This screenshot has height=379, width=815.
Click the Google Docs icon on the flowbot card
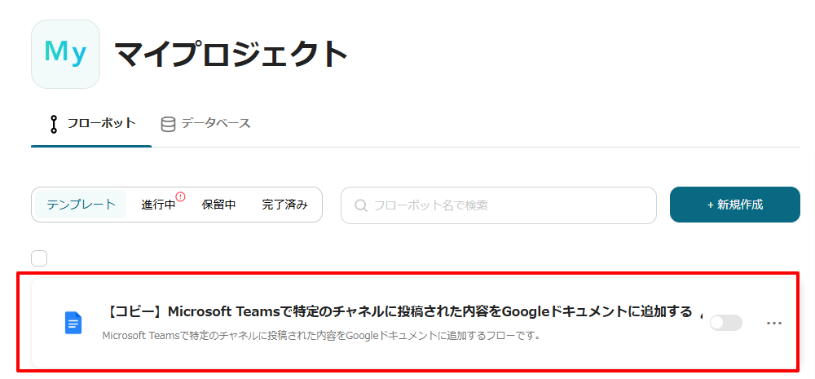[x=73, y=323]
